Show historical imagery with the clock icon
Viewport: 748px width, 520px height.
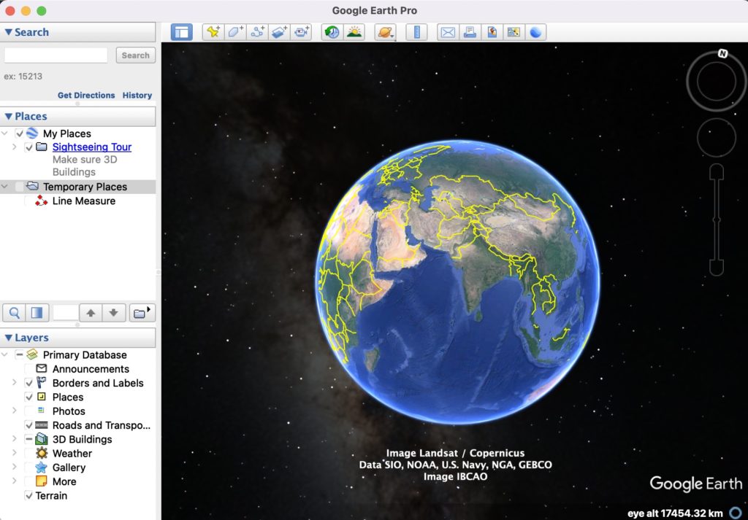tap(332, 31)
